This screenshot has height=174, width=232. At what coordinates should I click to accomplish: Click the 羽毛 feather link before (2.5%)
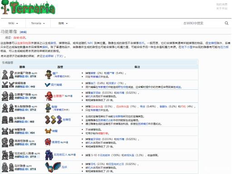coord(93,164)
